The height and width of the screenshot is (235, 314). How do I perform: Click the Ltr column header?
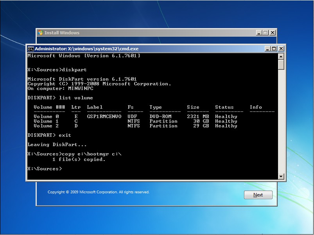click(76, 107)
